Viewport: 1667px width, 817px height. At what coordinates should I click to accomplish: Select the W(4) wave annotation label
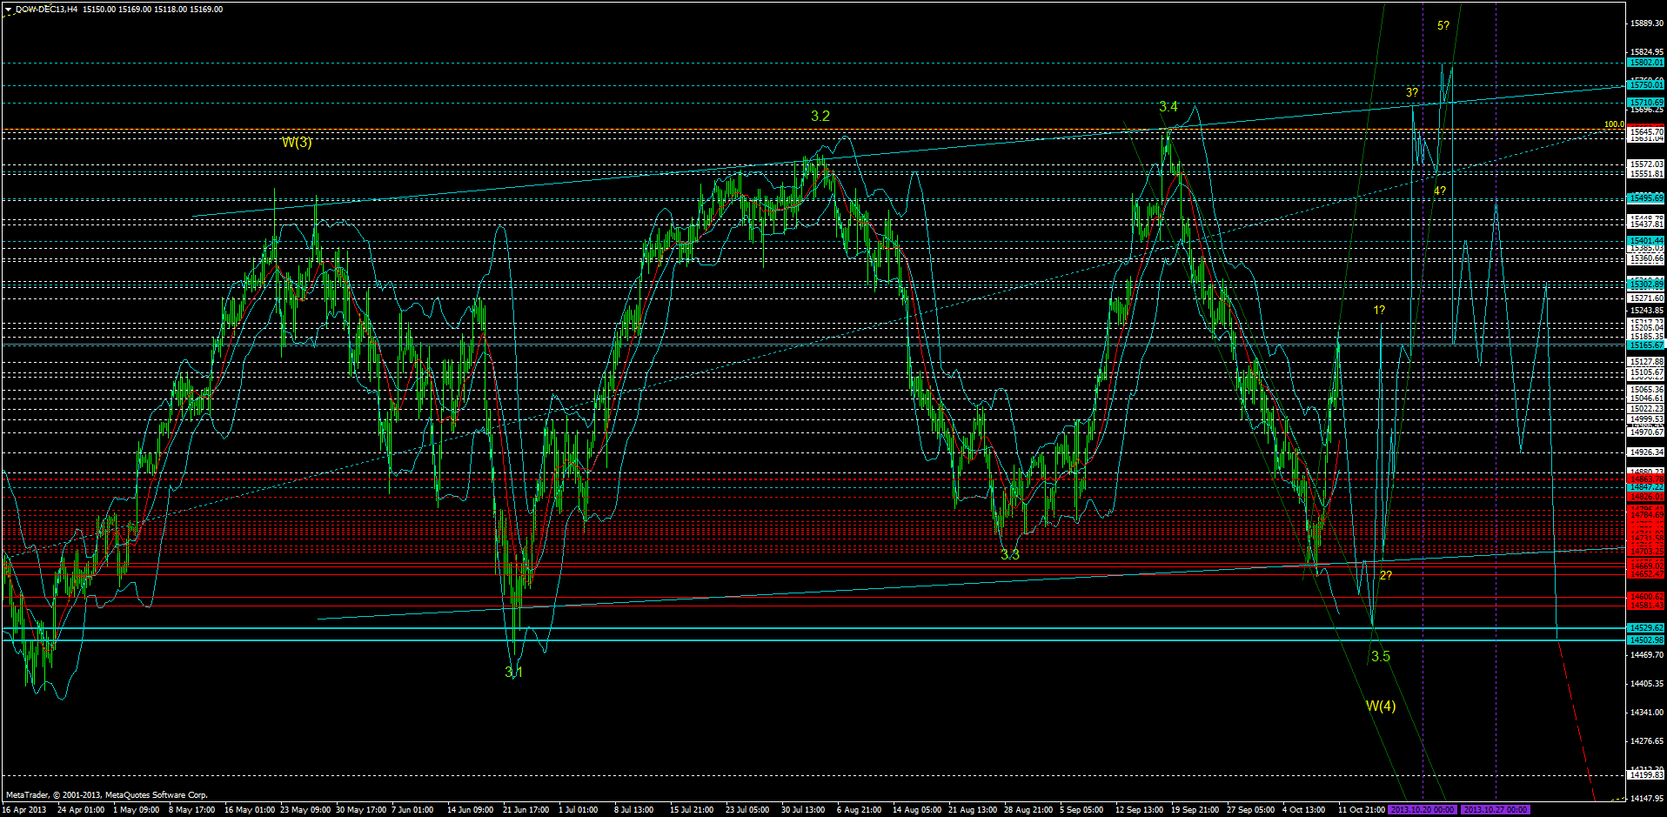tap(1382, 707)
